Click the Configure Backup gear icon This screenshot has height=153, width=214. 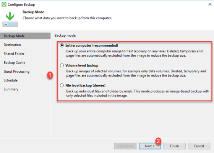click(x=4, y=4)
